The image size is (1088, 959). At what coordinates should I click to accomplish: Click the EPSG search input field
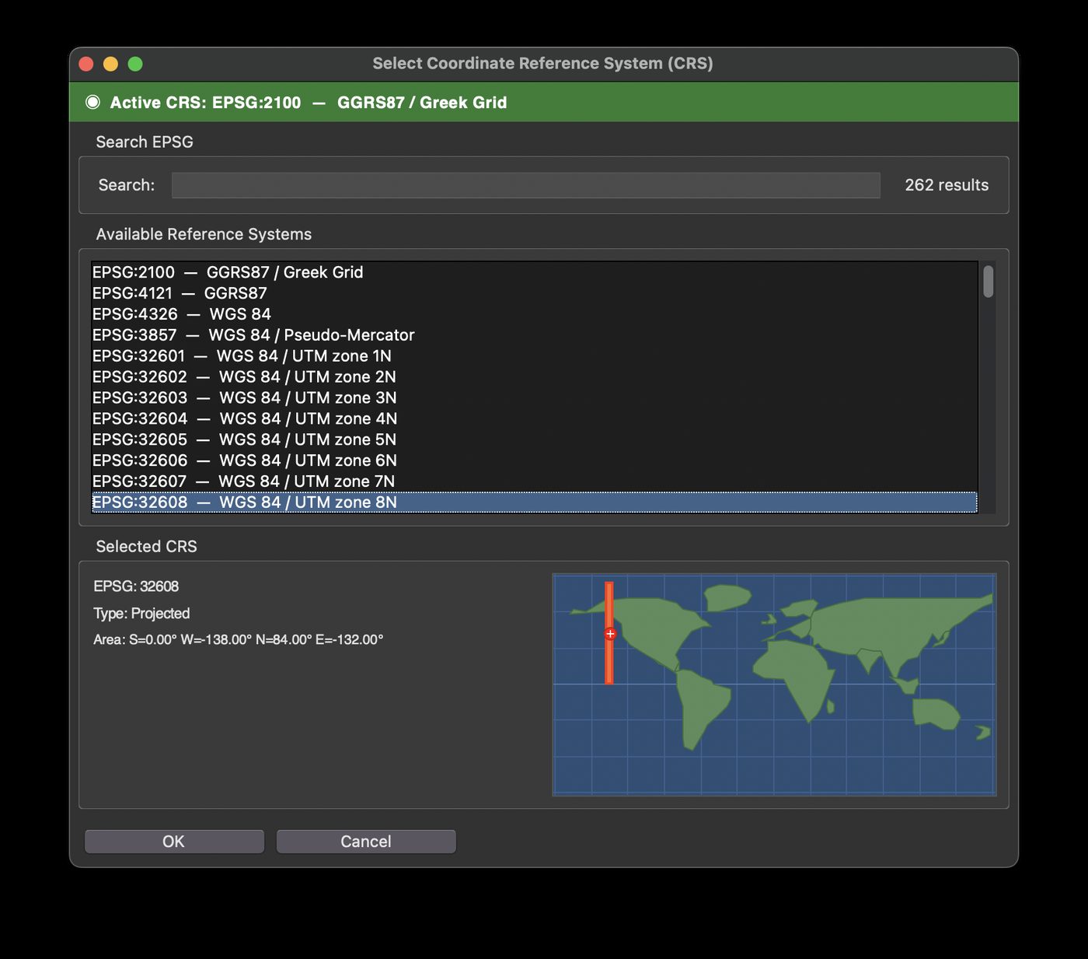tap(525, 185)
